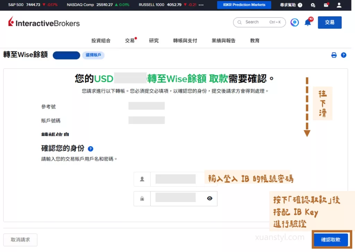Click the Search field

259,22
